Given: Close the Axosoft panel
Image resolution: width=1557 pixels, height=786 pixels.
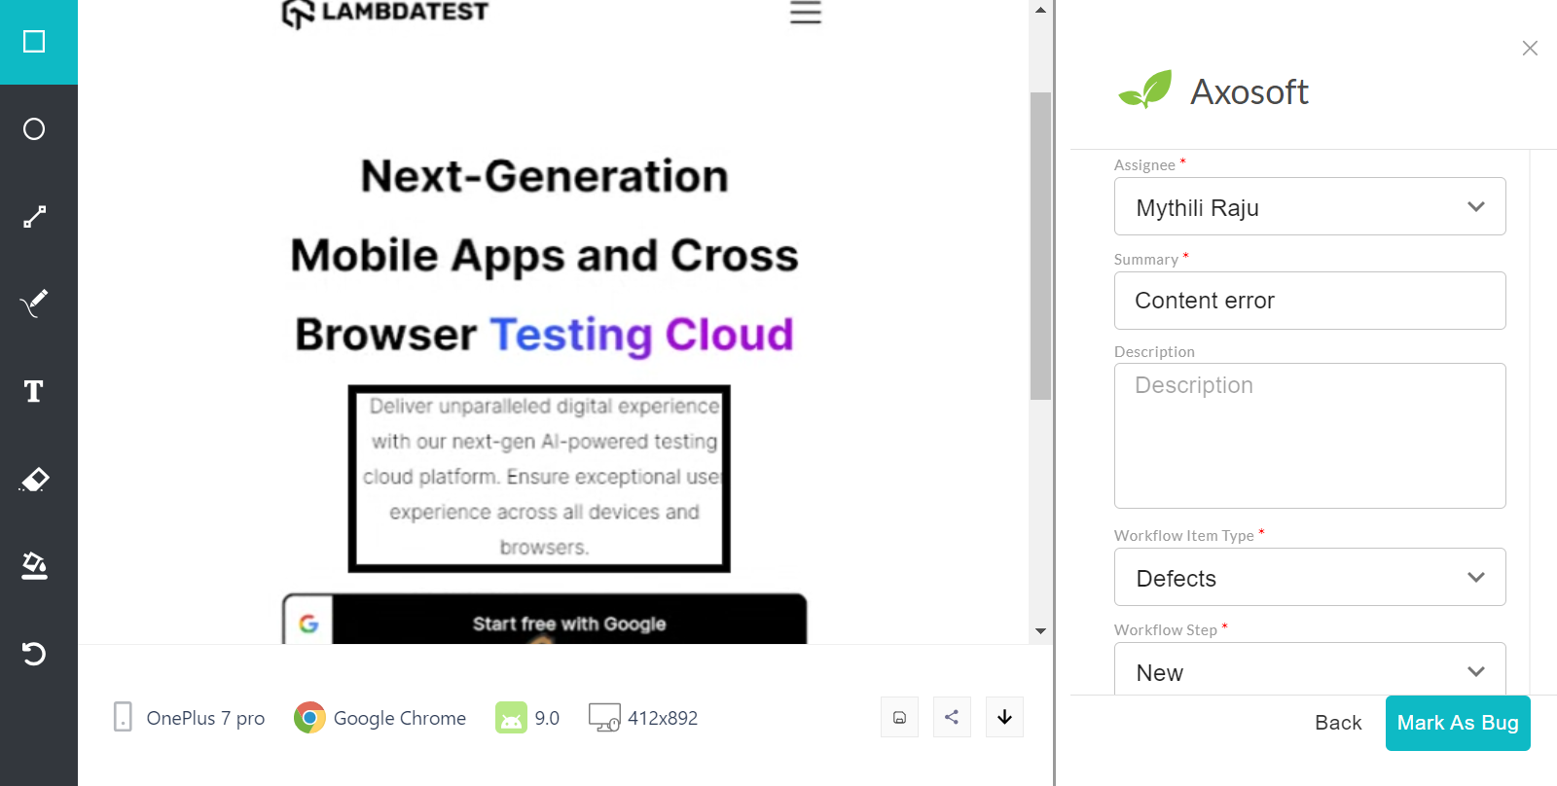Looking at the screenshot, I should (x=1530, y=49).
